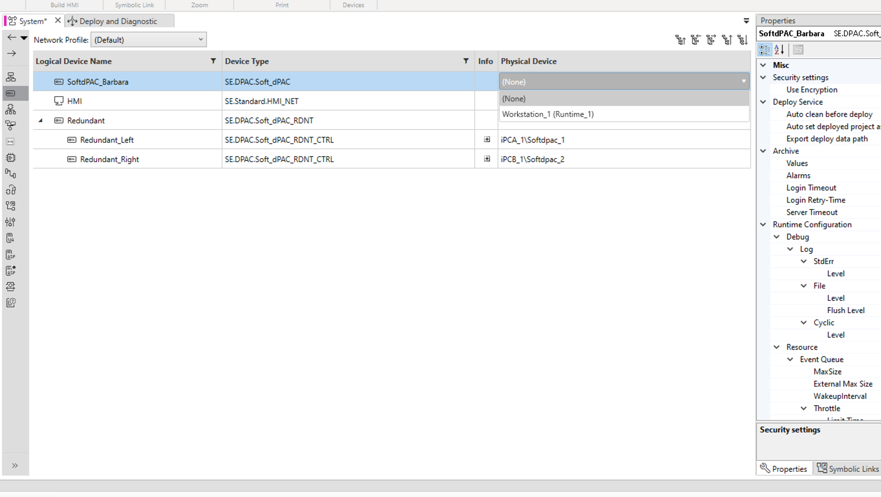Collapse the Archive group
Screen dimensions: 881x497
[x=763, y=151]
